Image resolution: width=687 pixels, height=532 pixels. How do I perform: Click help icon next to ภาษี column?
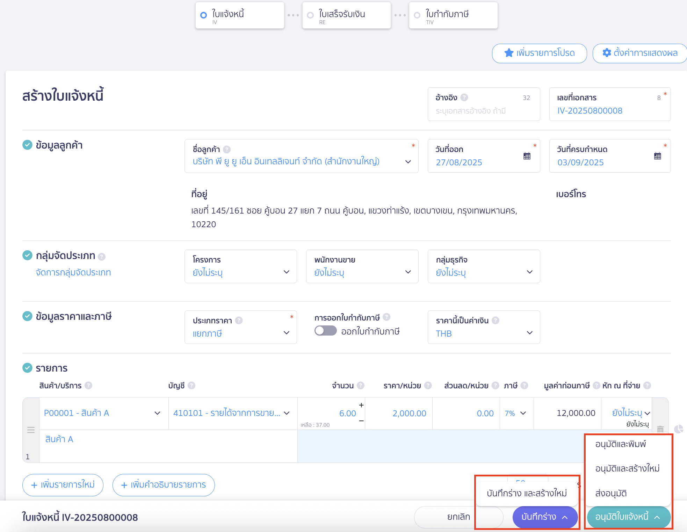524,386
